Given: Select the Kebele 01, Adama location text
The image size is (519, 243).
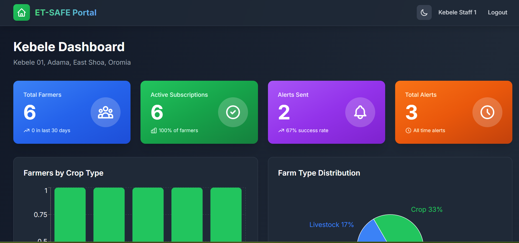Looking at the screenshot, I should coord(72,62).
